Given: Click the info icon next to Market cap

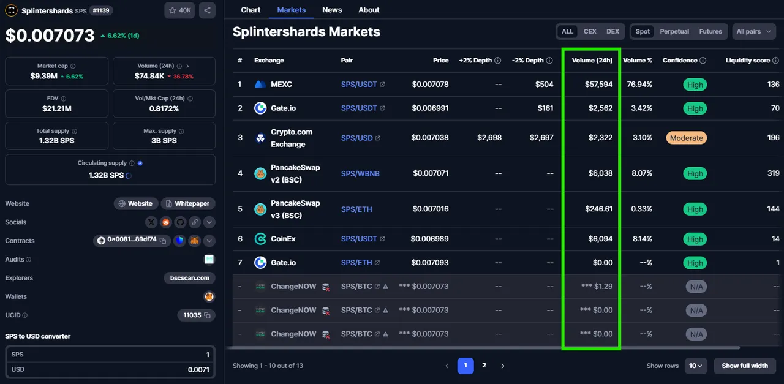Looking at the screenshot, I should click(73, 66).
